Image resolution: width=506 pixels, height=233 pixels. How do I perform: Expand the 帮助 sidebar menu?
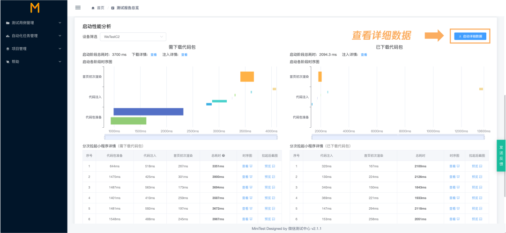click(34, 62)
